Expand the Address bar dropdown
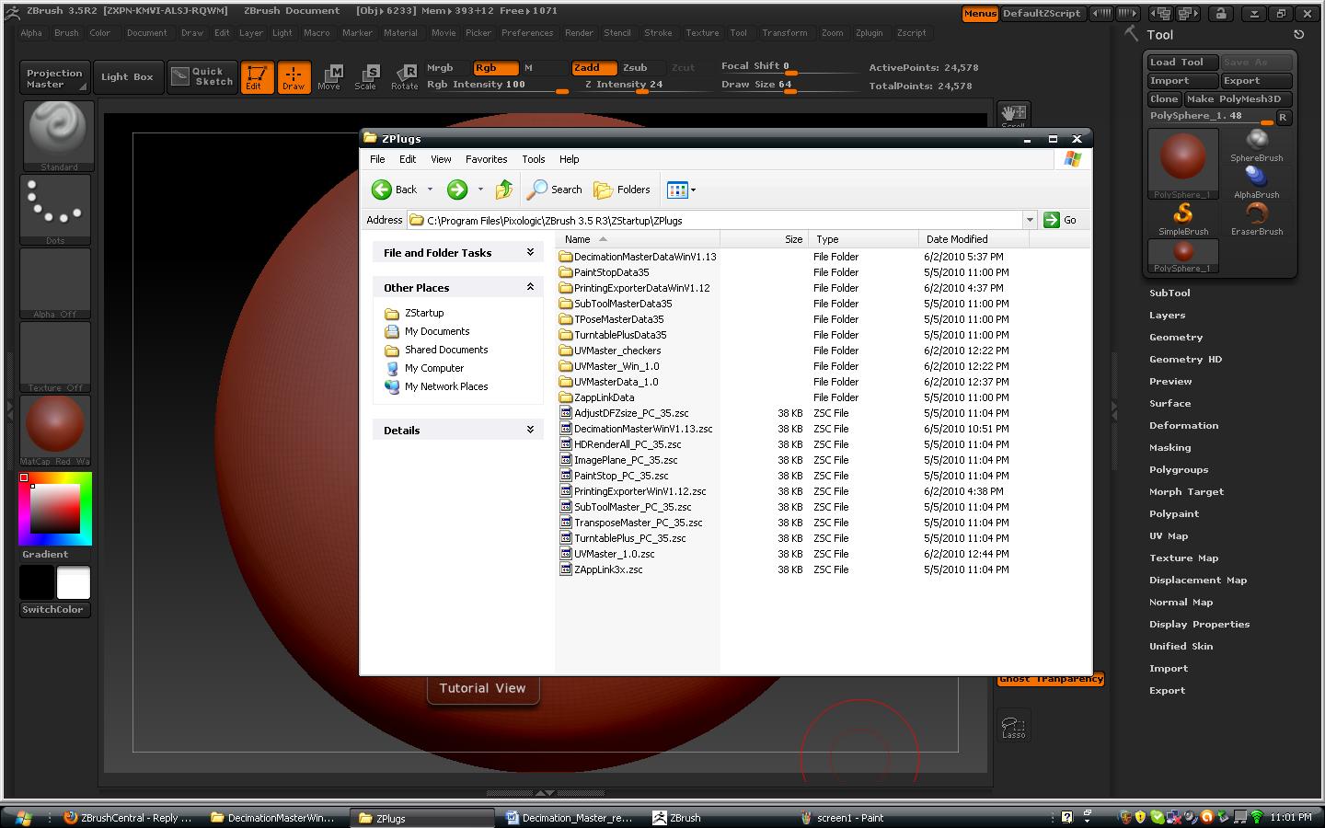1325x828 pixels. [1030, 220]
